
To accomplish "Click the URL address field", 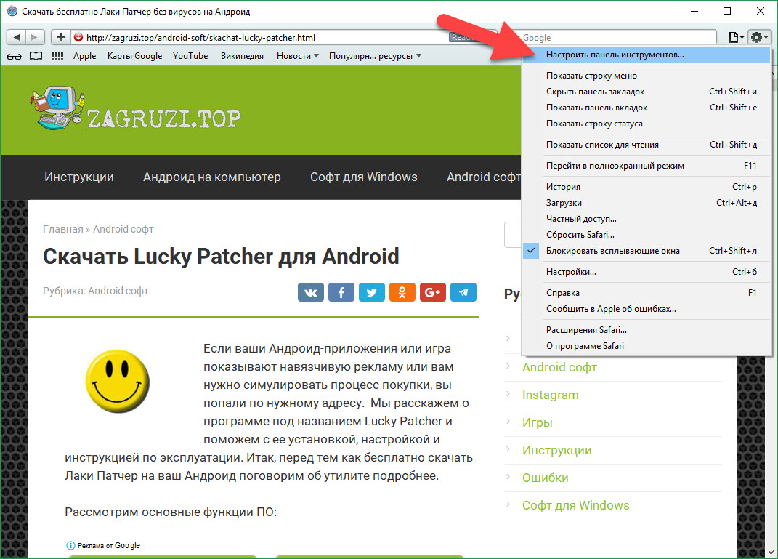I will tap(262, 37).
